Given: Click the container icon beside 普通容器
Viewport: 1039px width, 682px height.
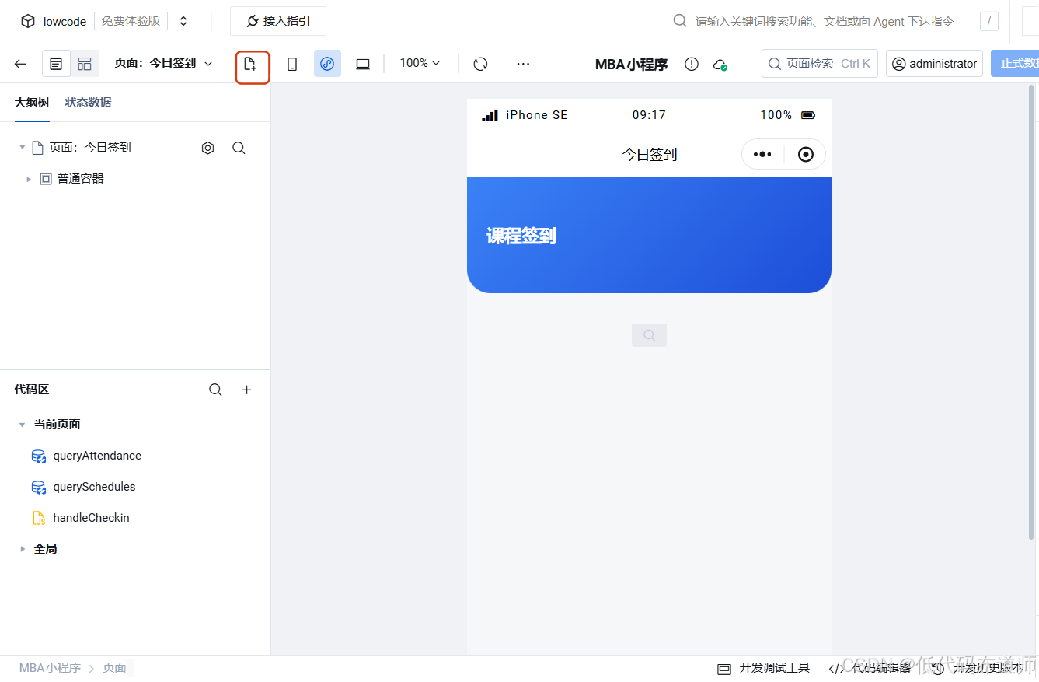Looking at the screenshot, I should pos(45,179).
